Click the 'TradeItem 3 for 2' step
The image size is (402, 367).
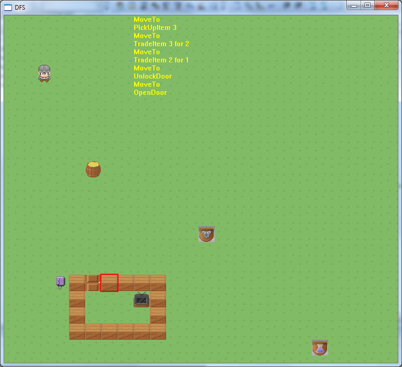pyautogui.click(x=162, y=44)
